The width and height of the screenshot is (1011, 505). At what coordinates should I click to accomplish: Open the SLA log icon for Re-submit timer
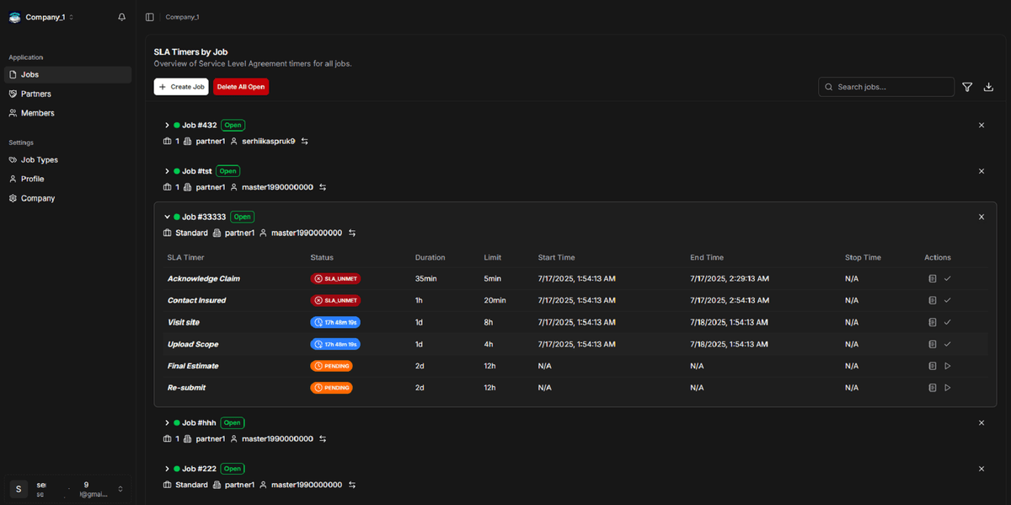(932, 388)
